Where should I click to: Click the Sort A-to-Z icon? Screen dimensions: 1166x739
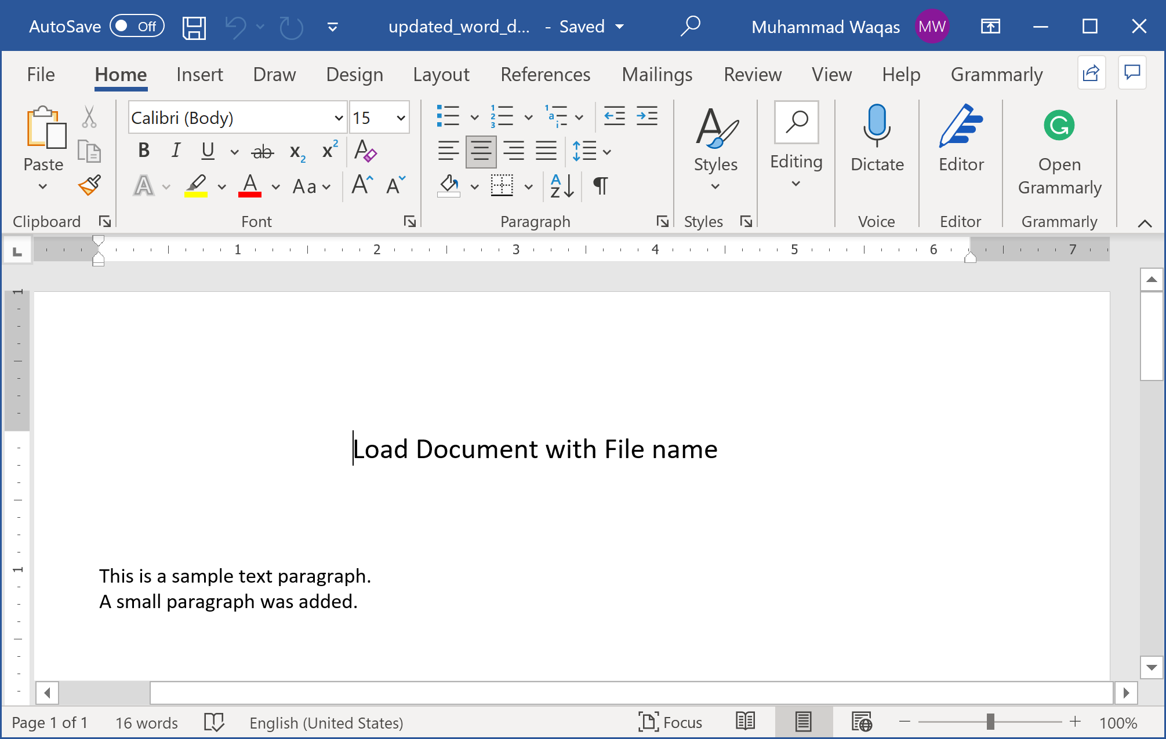pos(561,186)
